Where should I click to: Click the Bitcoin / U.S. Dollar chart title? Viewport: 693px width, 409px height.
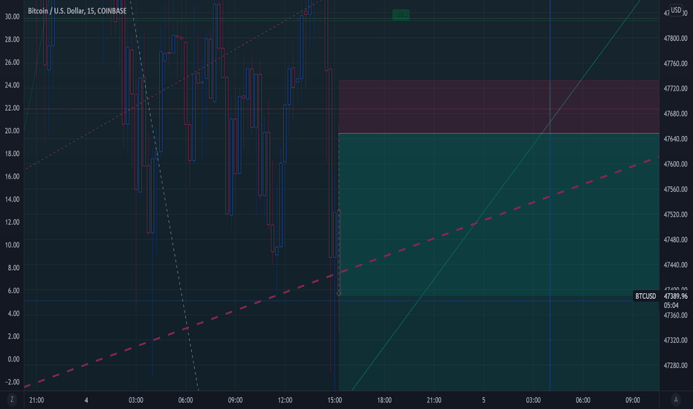(77, 10)
